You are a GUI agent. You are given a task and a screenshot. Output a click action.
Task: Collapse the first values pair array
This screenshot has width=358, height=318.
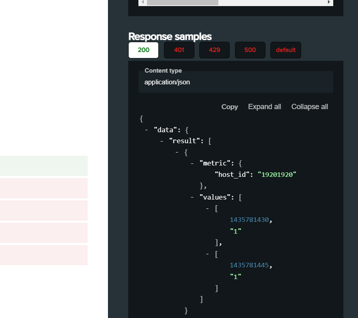(x=207, y=208)
